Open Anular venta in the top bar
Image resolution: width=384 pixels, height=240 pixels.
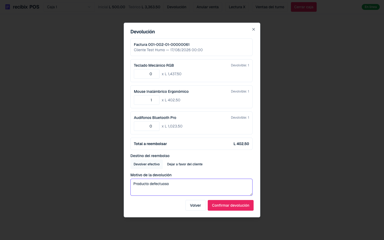pyautogui.click(x=207, y=7)
